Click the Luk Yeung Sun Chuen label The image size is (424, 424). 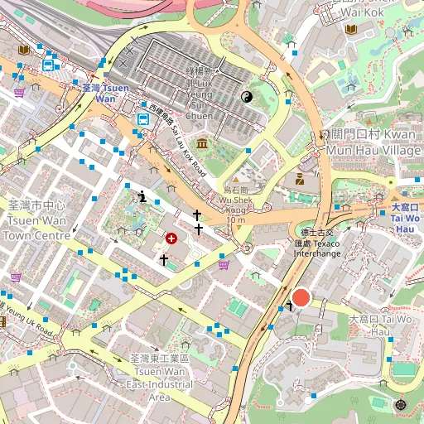pyautogui.click(x=200, y=94)
